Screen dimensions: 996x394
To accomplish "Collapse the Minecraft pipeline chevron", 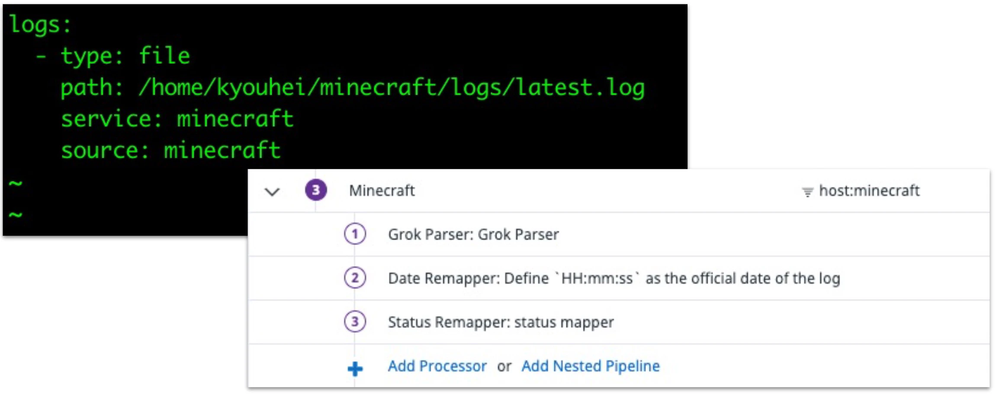I will pos(272,191).
